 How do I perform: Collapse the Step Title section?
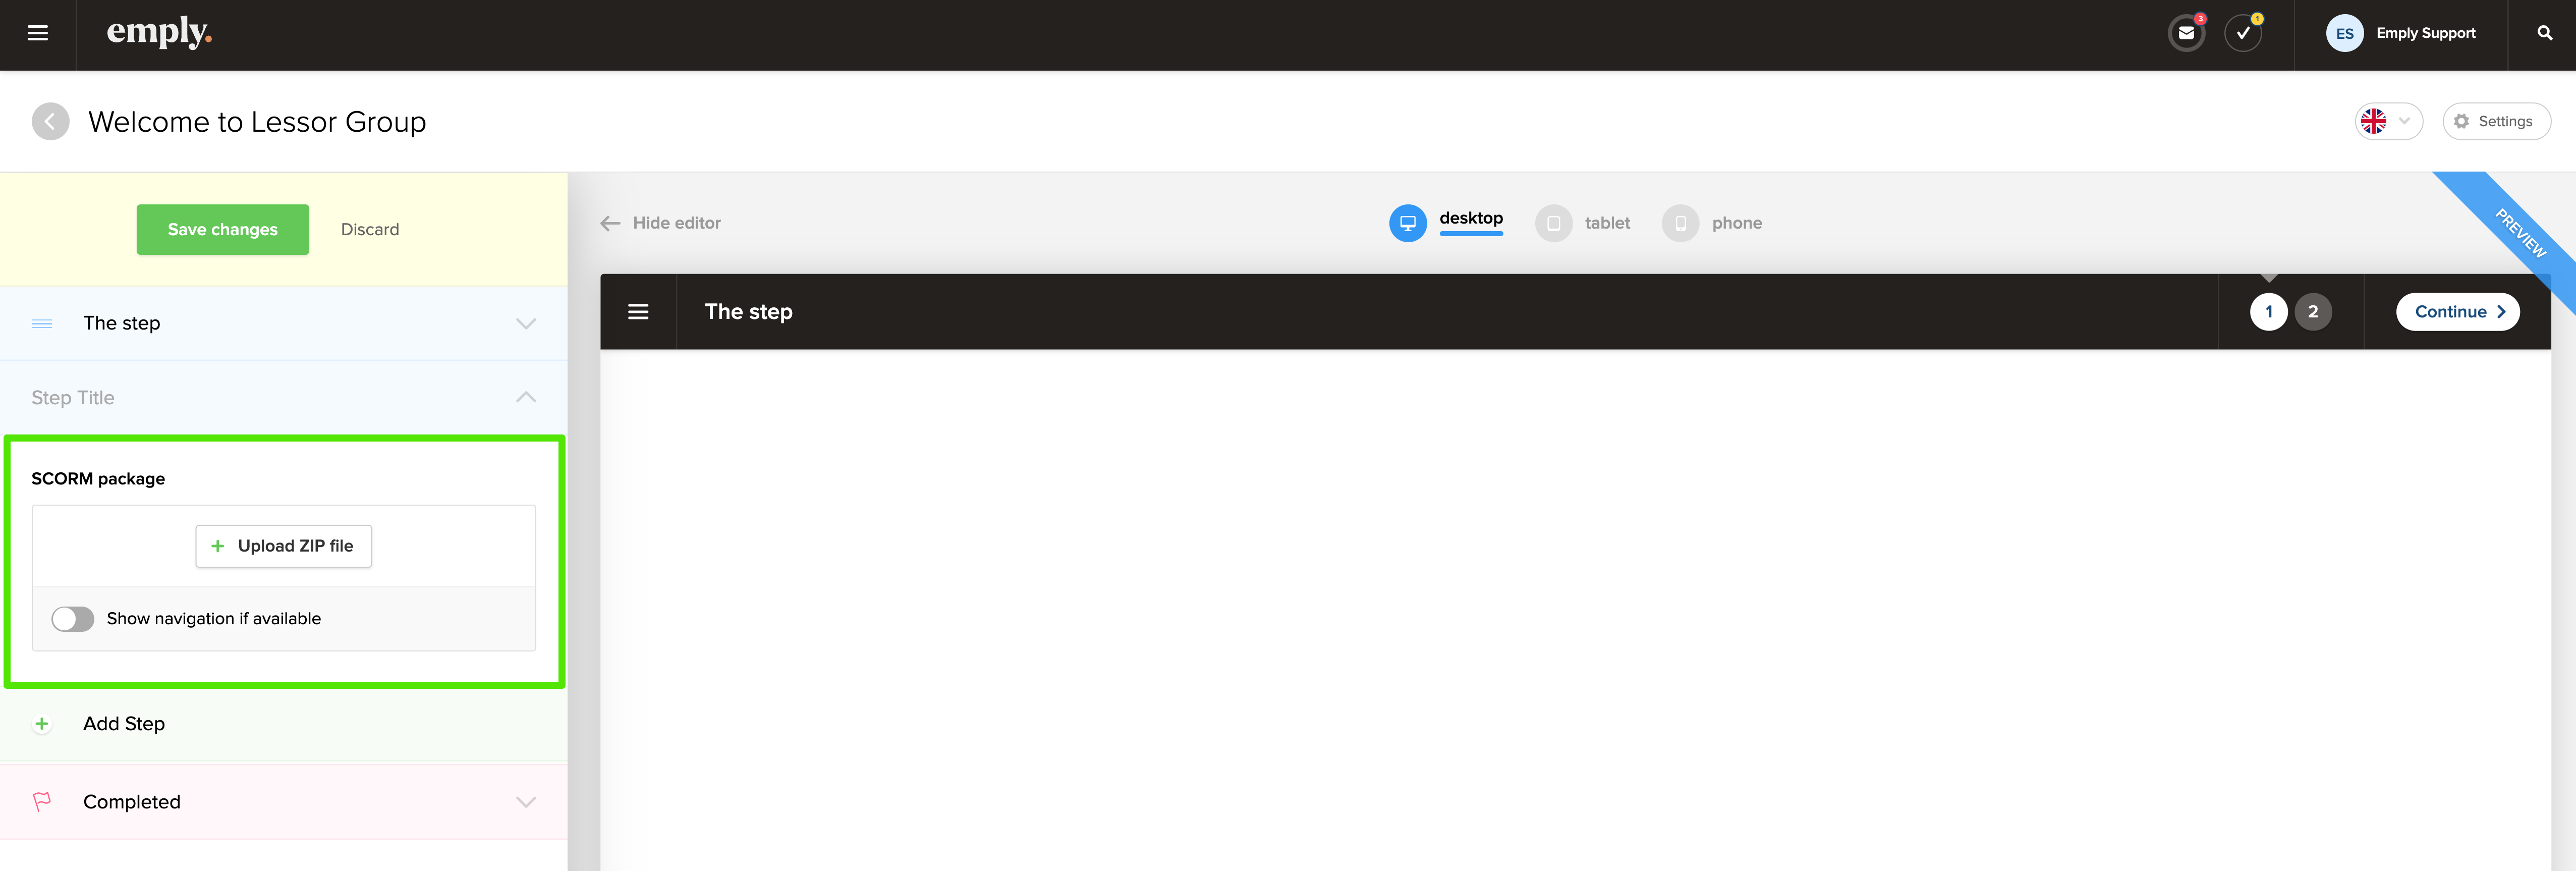(526, 397)
